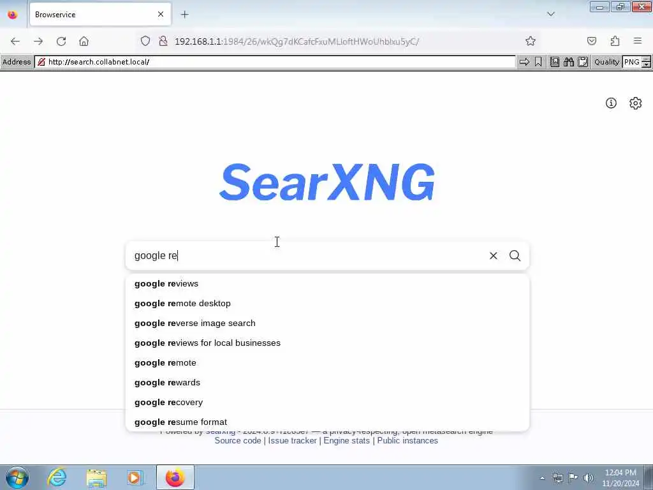The width and height of the screenshot is (653, 490).
Task: Open Windows Media Player from taskbar
Action: pyautogui.click(x=135, y=477)
